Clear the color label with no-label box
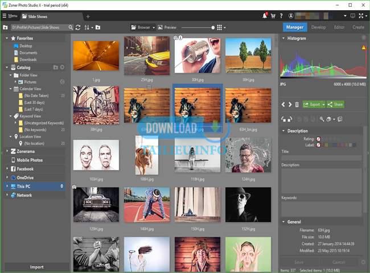370x273 pixels. tap(318, 145)
